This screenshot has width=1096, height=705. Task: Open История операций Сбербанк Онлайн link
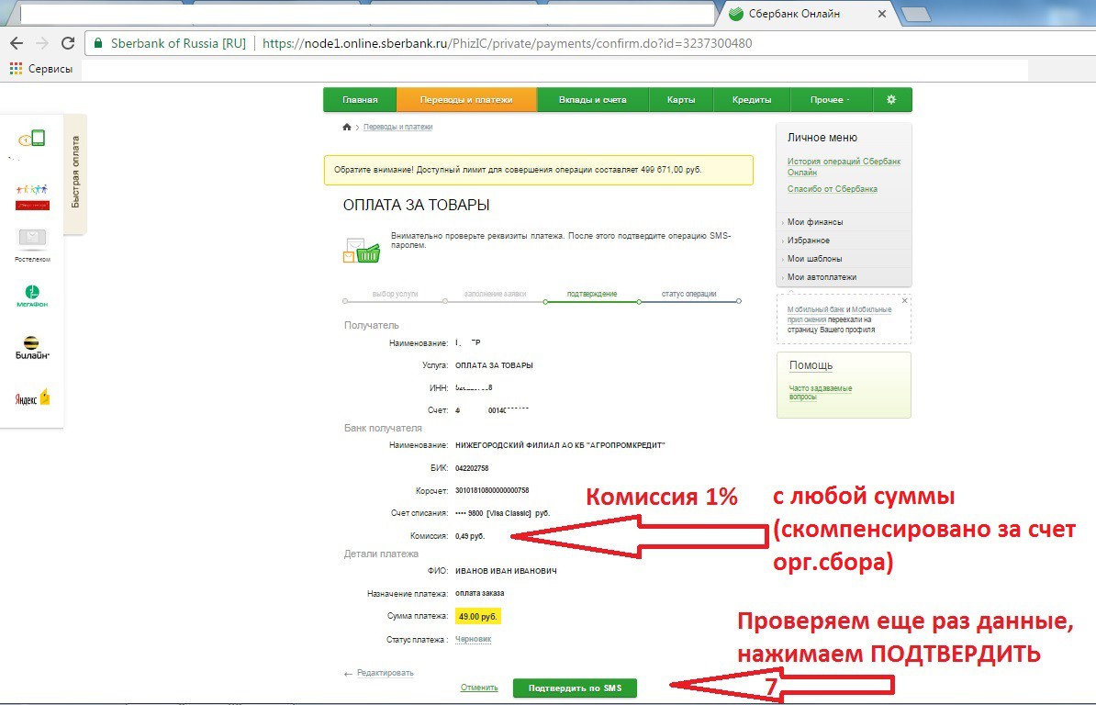click(x=844, y=166)
